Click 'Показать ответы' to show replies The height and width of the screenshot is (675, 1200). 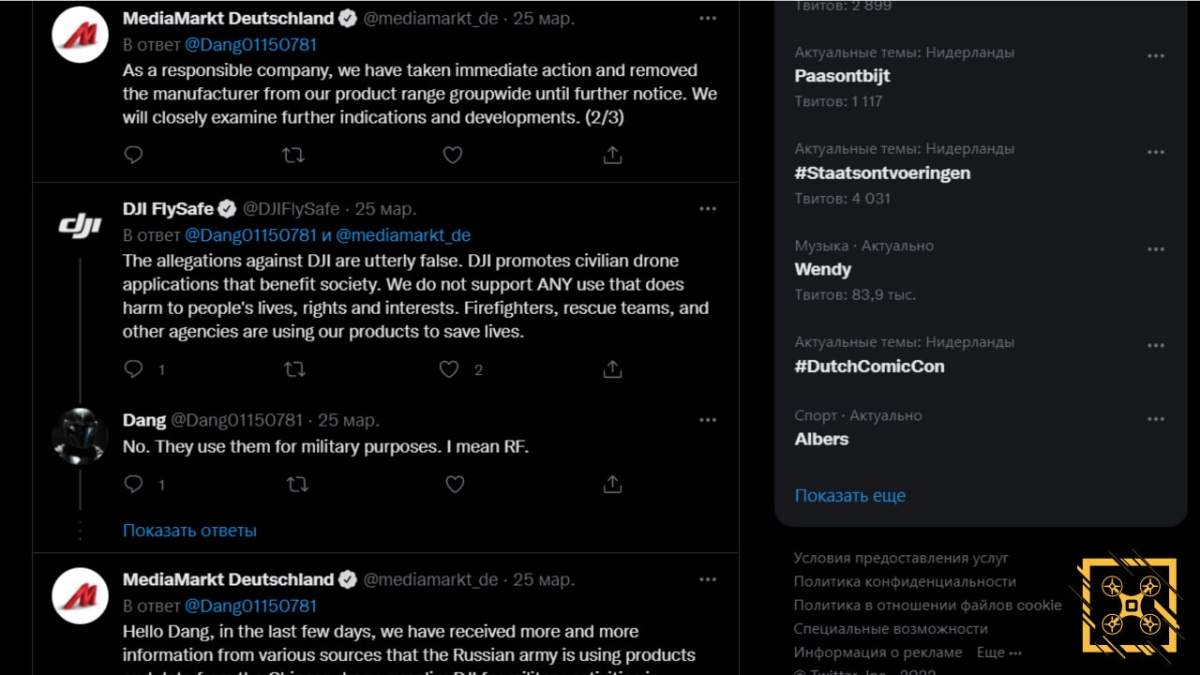click(x=189, y=531)
